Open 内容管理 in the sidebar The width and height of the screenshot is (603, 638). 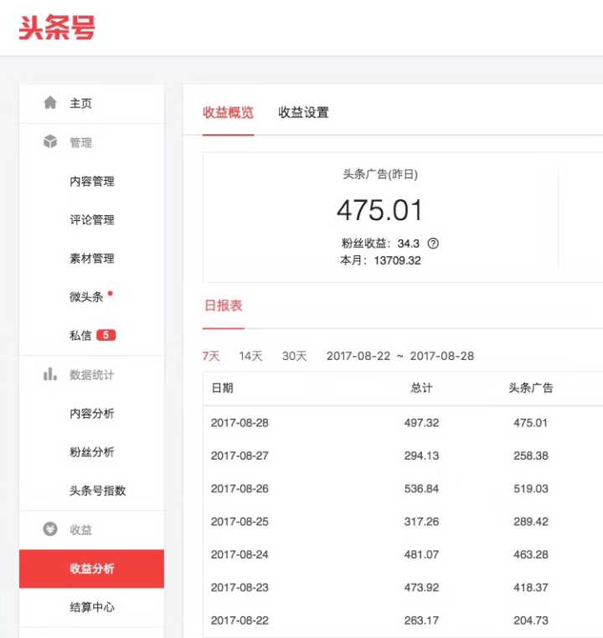click(x=91, y=181)
